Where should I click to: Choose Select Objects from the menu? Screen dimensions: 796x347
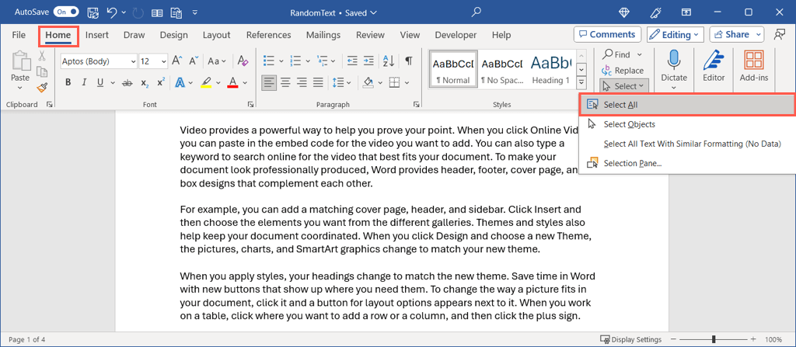click(687, 124)
